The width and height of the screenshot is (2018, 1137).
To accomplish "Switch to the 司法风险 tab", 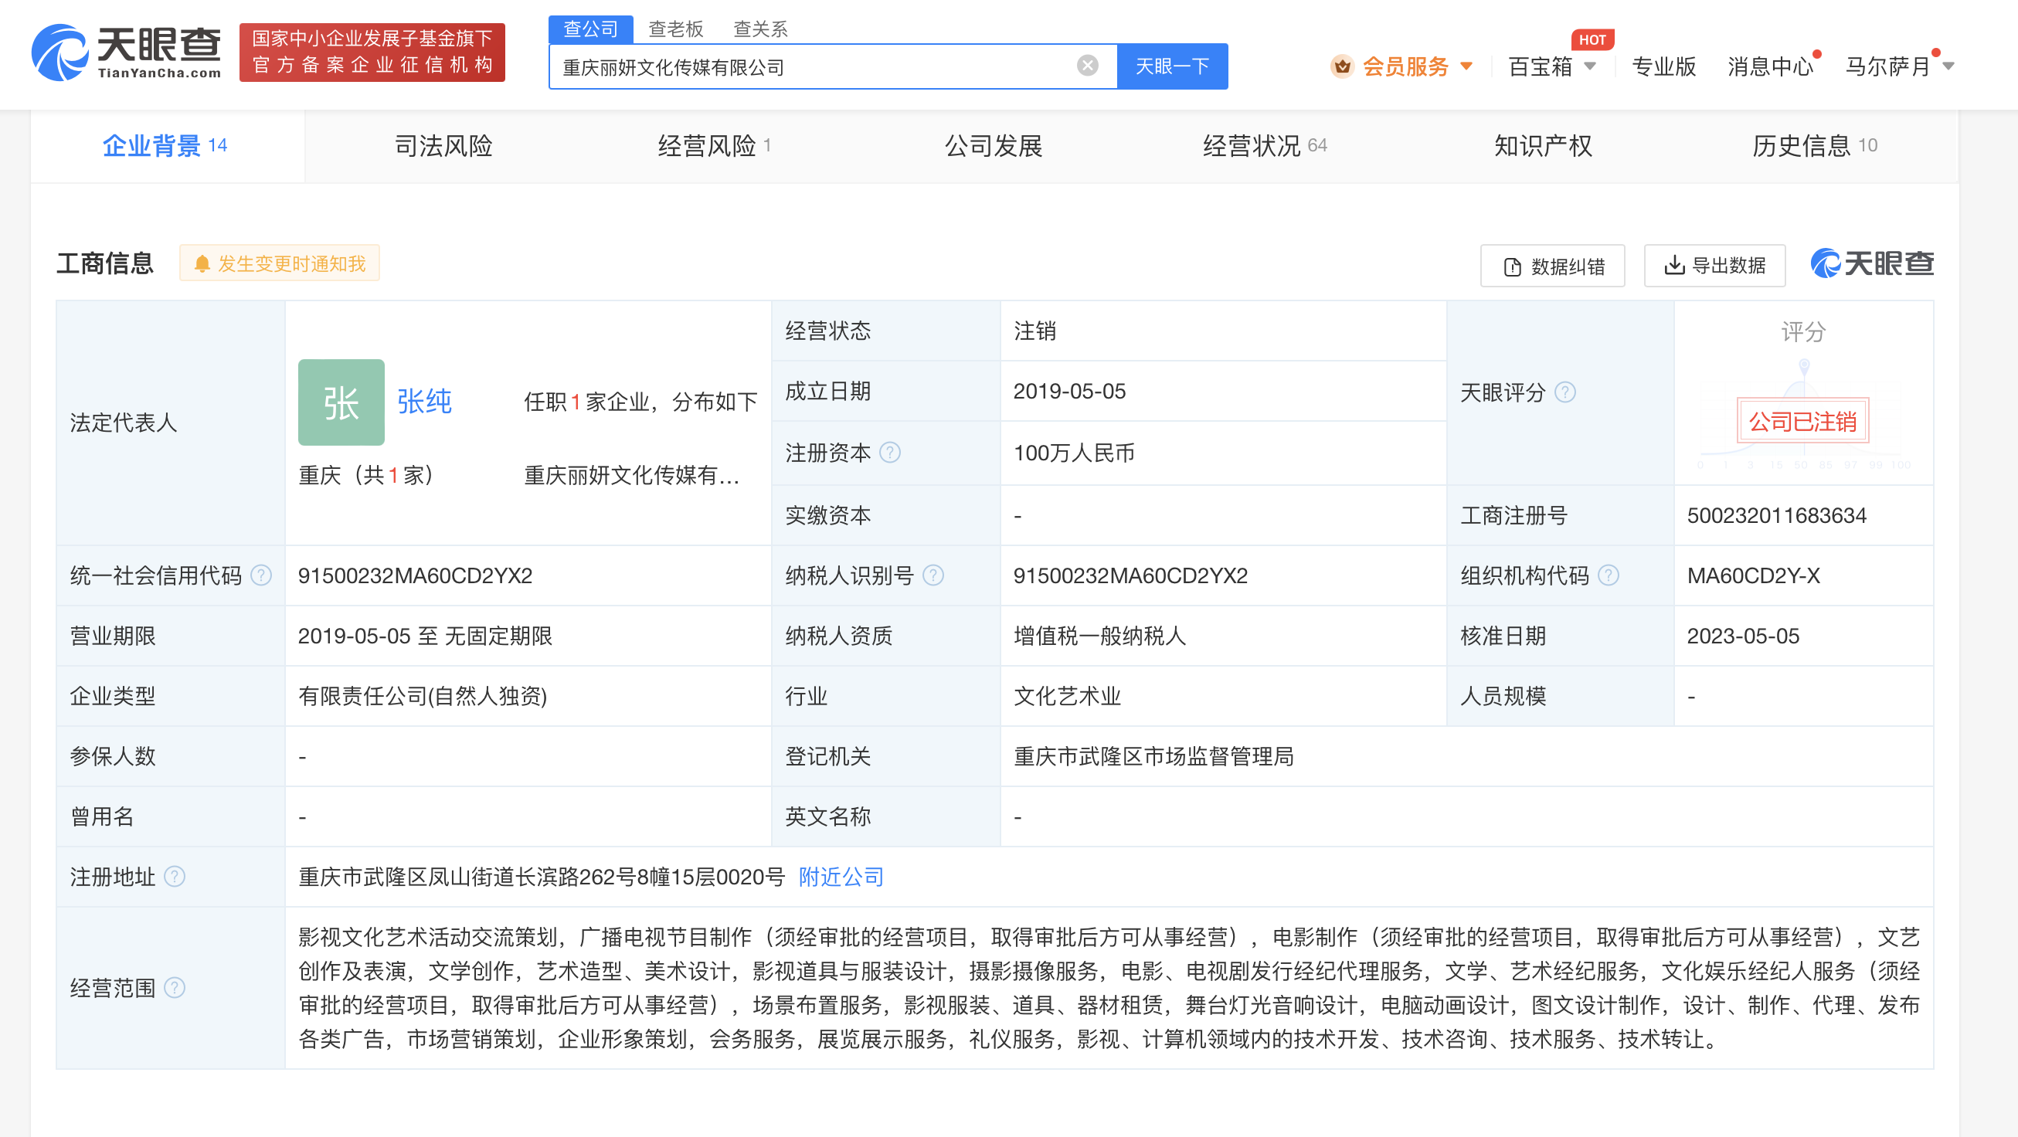I will pyautogui.click(x=443, y=146).
